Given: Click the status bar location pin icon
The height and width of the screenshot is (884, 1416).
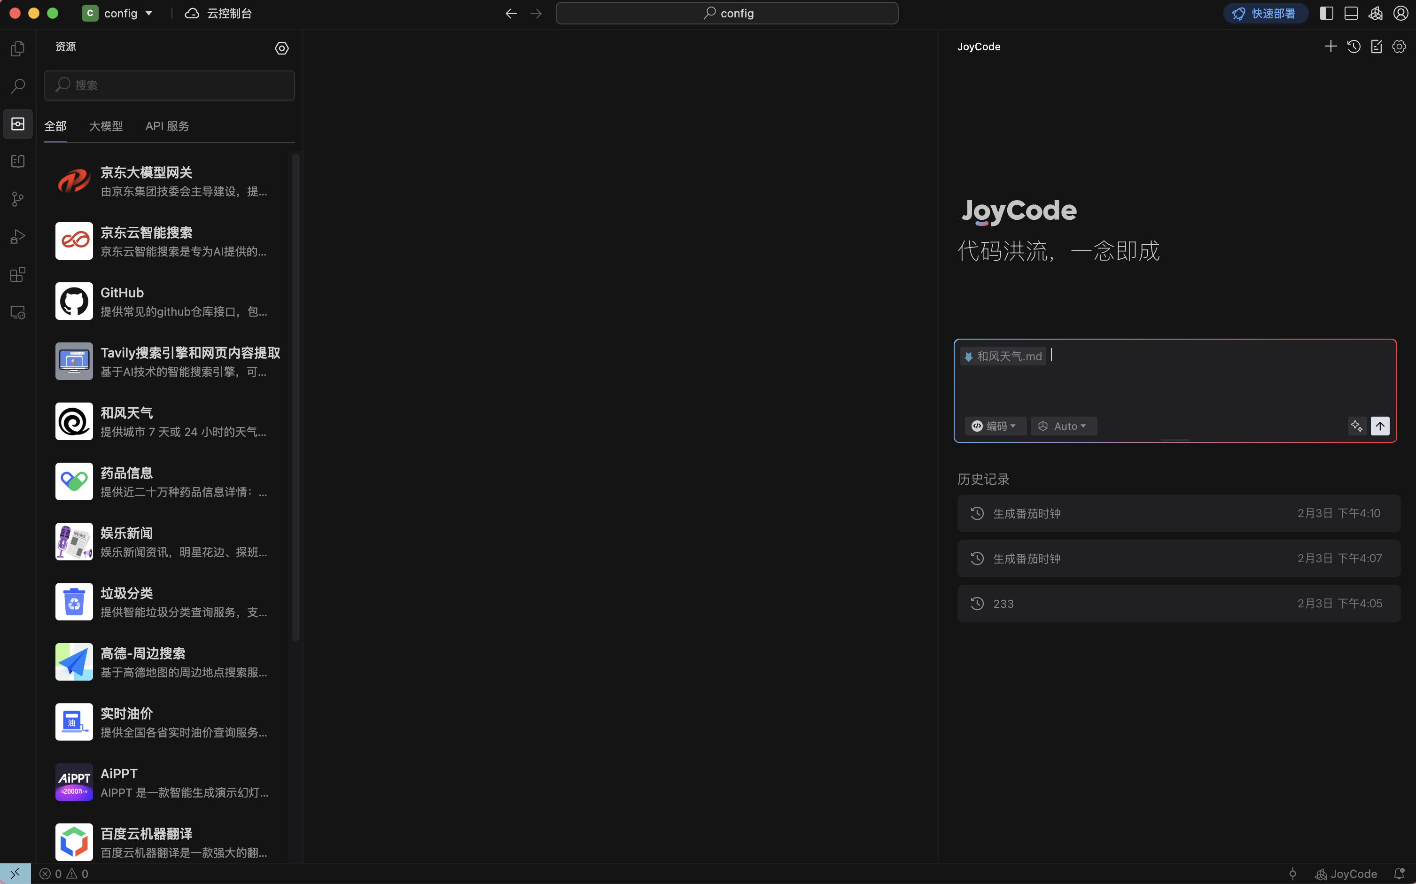Looking at the screenshot, I should point(1292,874).
